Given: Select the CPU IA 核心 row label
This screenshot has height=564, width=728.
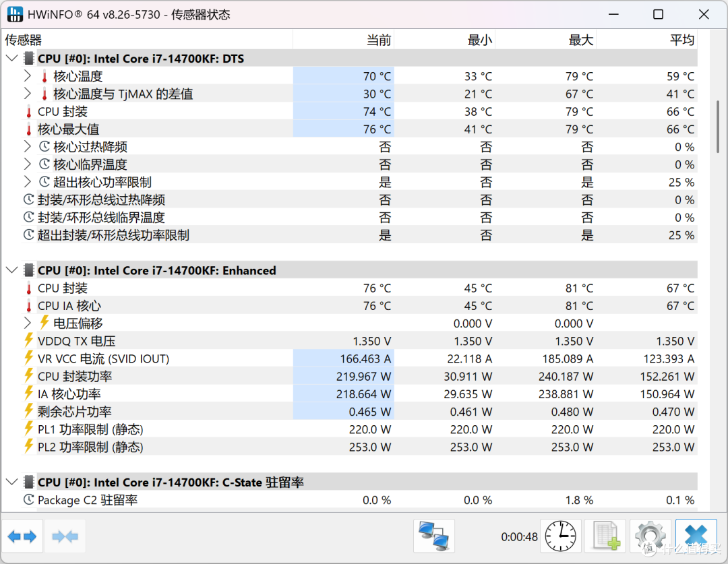Looking at the screenshot, I should coord(69,306).
